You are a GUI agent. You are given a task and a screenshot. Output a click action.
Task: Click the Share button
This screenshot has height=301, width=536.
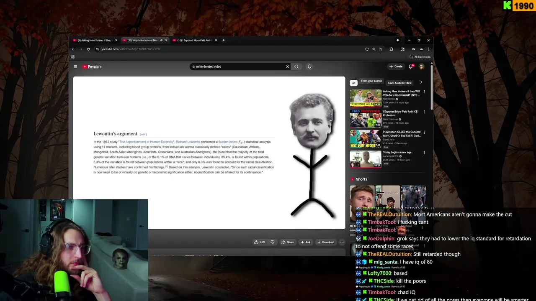tap(287, 242)
